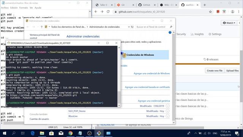
Task: Click Credential Manager vertical scrollbar
Action: coord(174,77)
